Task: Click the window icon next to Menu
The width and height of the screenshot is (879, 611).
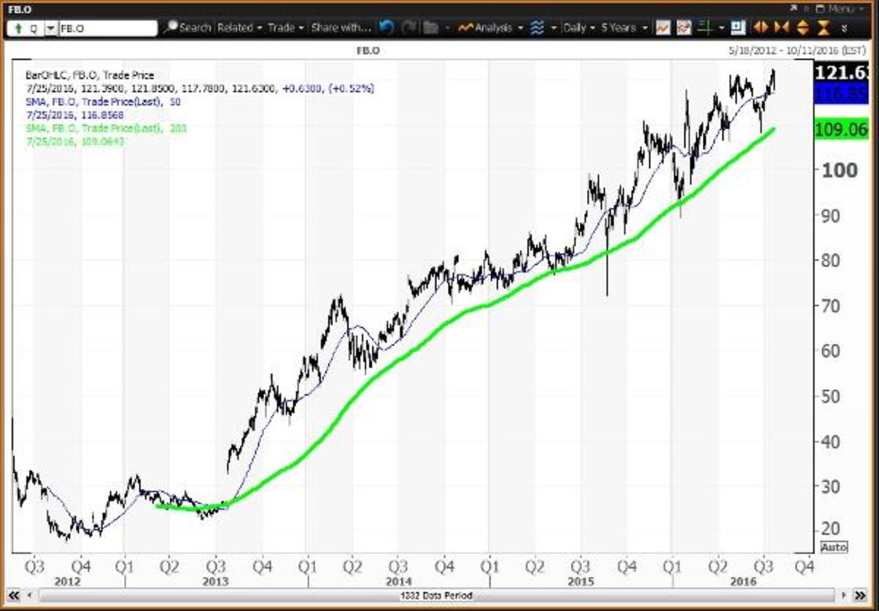Action: [819, 9]
